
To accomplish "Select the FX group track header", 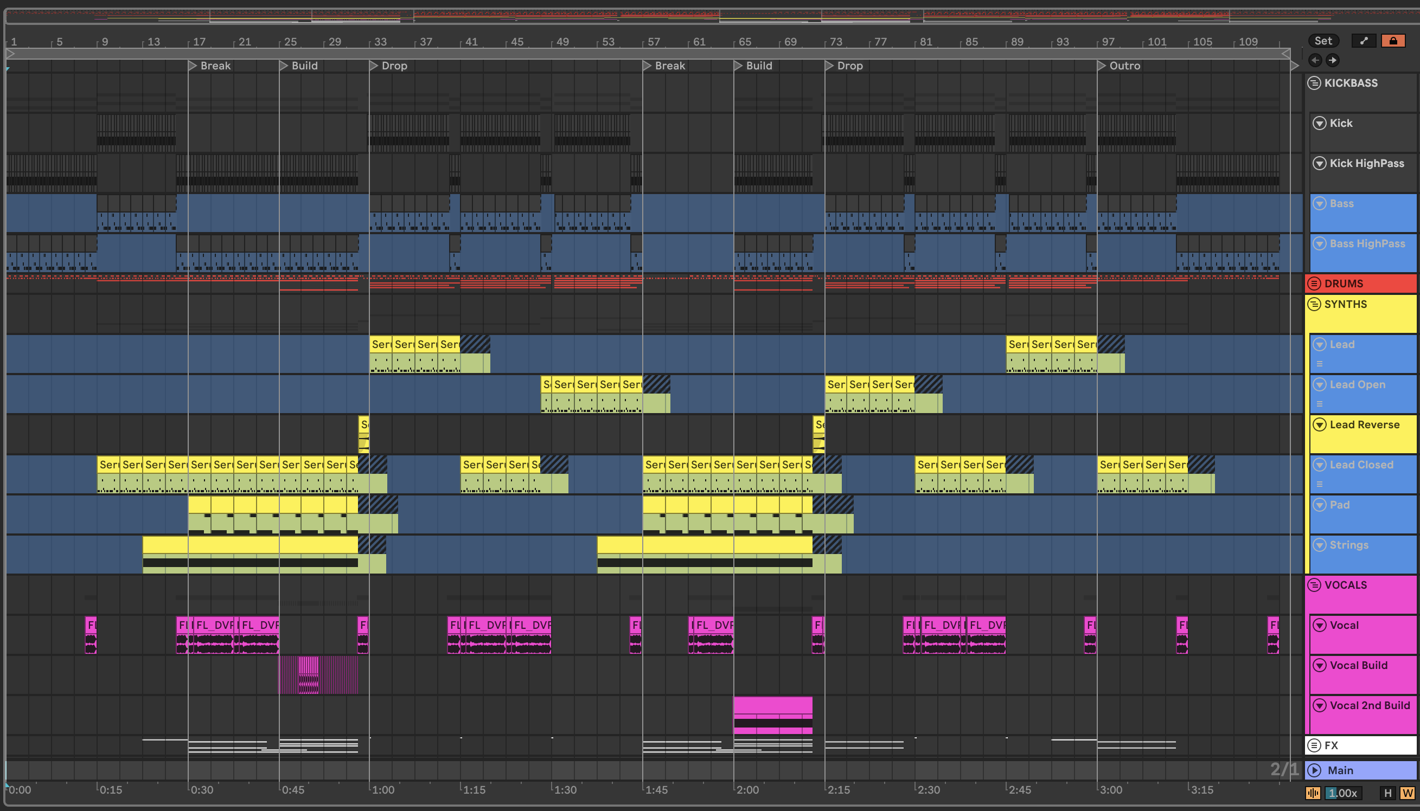I will click(x=1361, y=745).
